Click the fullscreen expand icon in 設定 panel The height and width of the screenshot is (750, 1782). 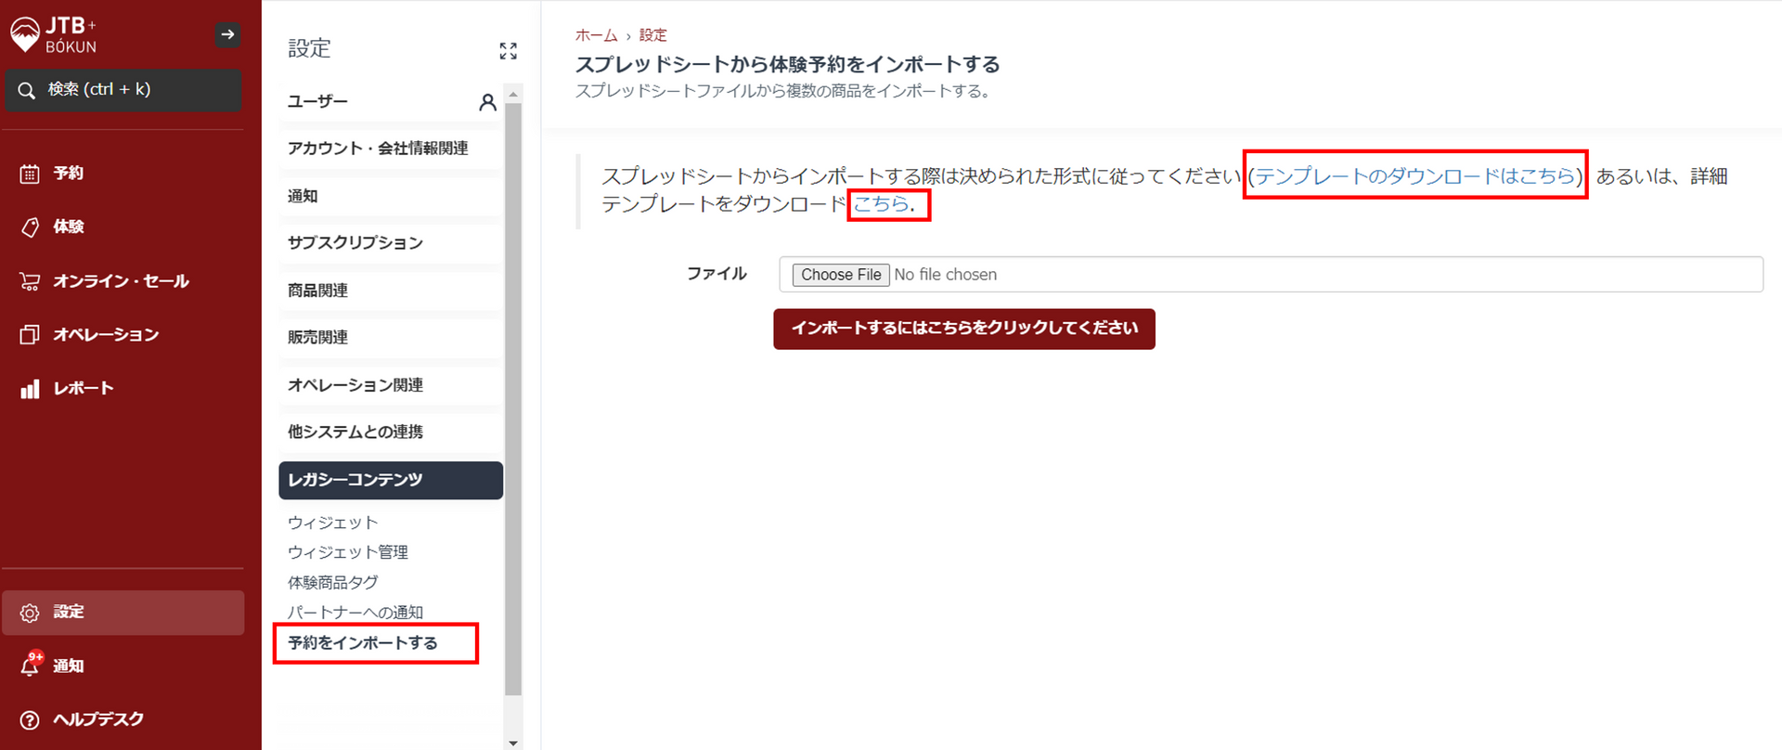pos(508,51)
